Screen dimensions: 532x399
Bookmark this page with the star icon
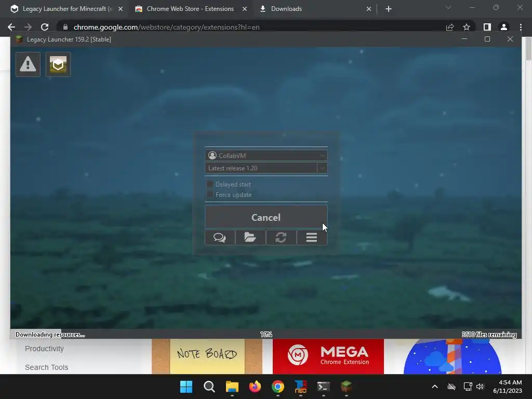click(x=467, y=27)
